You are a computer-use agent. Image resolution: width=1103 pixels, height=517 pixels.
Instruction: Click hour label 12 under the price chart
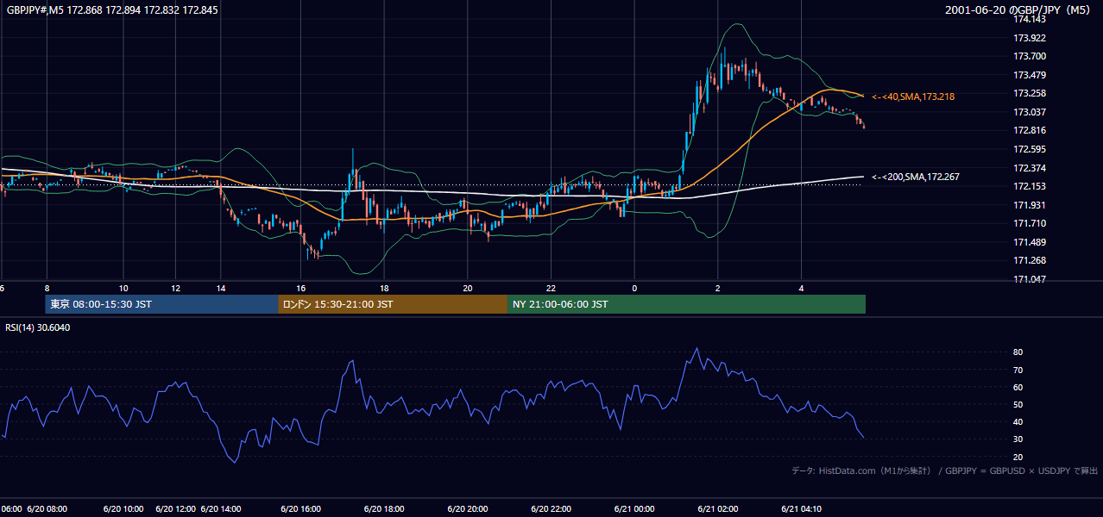pos(176,289)
